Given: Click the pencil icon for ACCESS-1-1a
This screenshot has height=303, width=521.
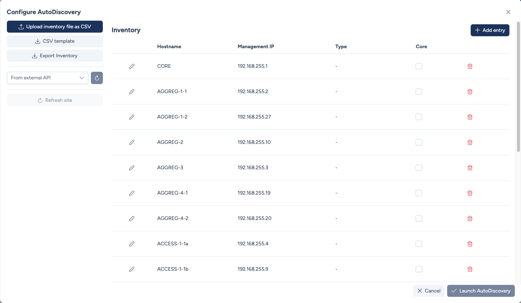Looking at the screenshot, I should 132,244.
